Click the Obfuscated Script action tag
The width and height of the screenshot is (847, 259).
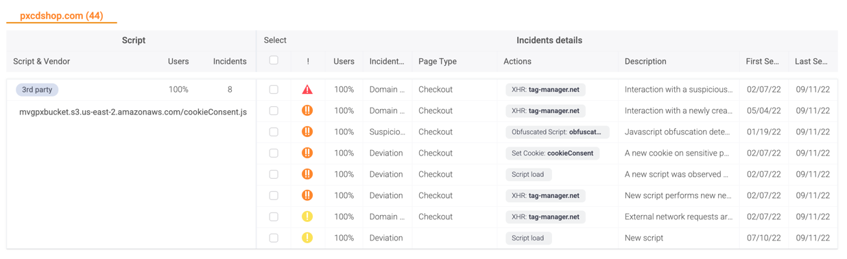pyautogui.click(x=556, y=132)
